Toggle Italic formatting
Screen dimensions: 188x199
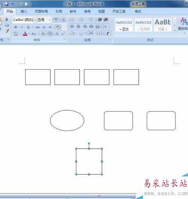click(x=22, y=27)
